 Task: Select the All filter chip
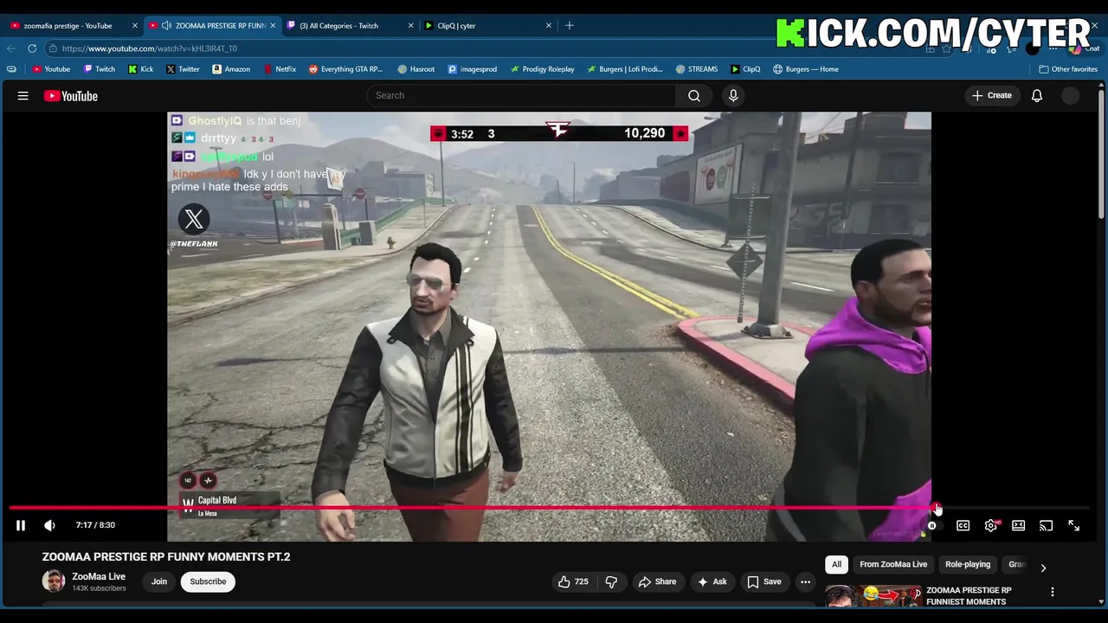click(836, 564)
